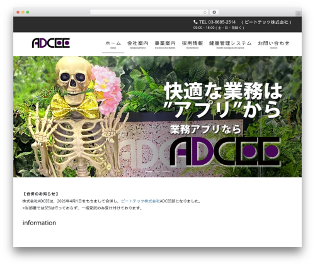Click the ※当部署ではSESは行っておらず notice line

(x=83, y=208)
